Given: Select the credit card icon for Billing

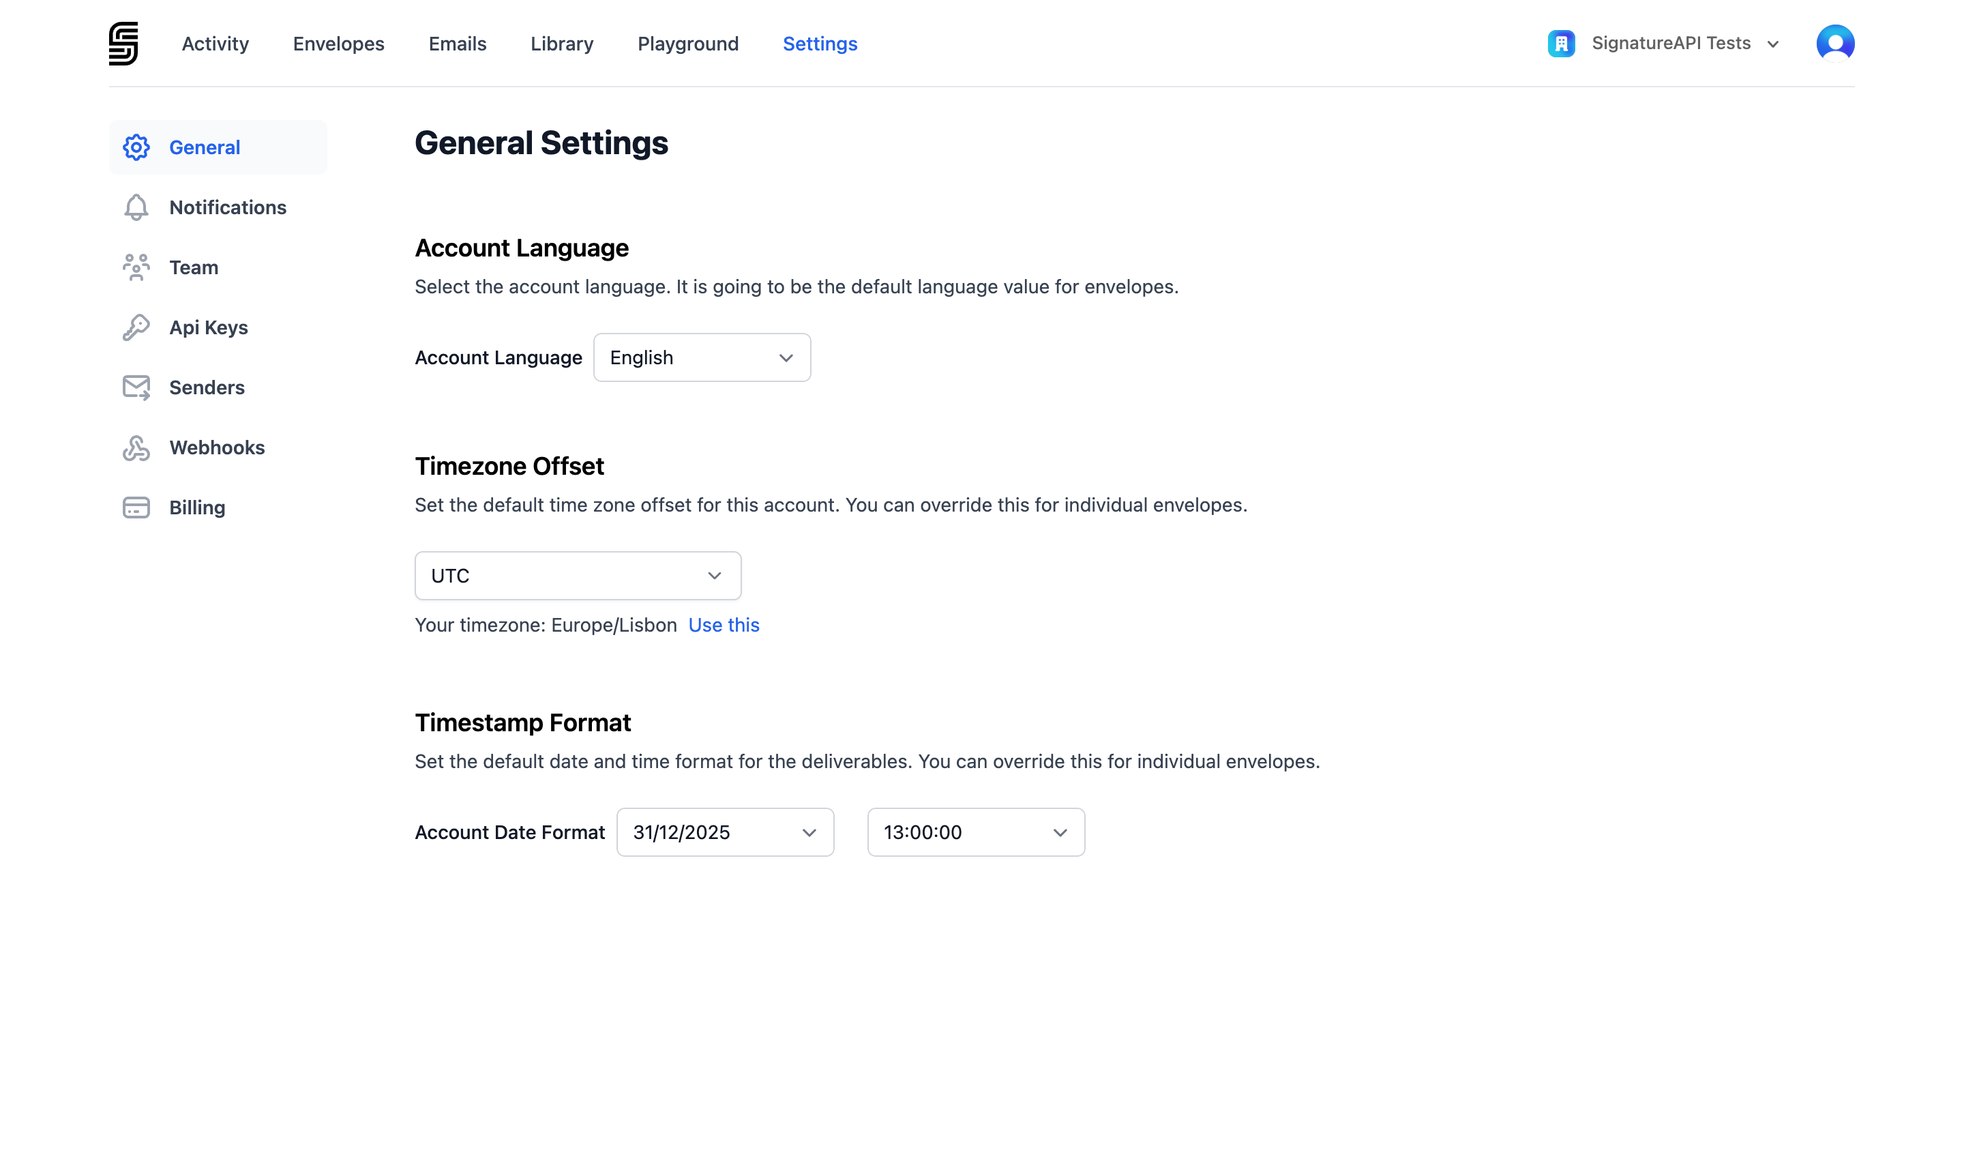Looking at the screenshot, I should click(x=136, y=507).
